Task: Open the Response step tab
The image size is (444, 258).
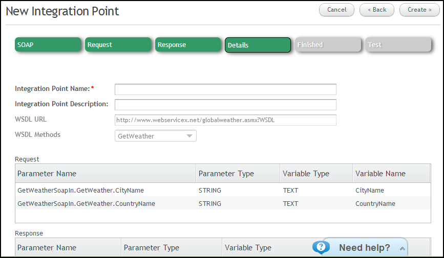Action: tap(188, 44)
